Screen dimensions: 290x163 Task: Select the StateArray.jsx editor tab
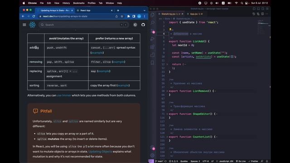point(170,14)
